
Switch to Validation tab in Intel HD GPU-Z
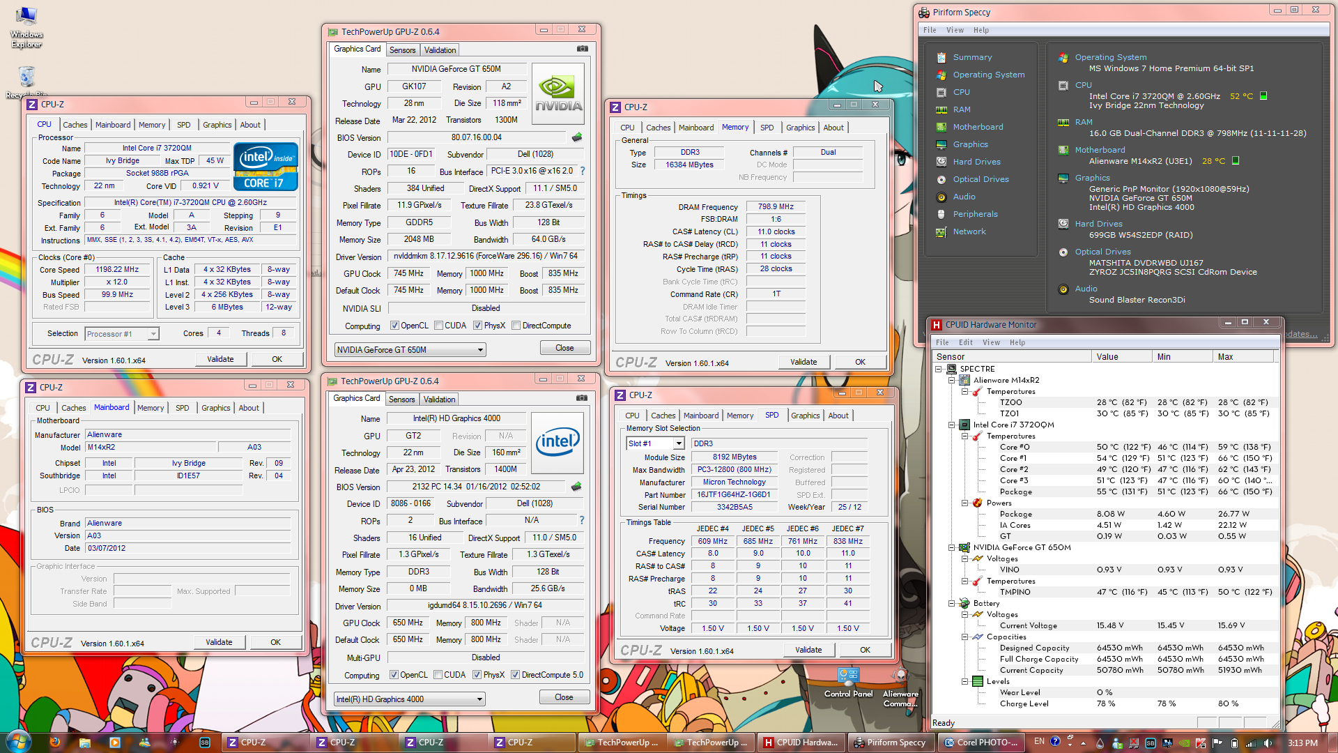pos(439,400)
